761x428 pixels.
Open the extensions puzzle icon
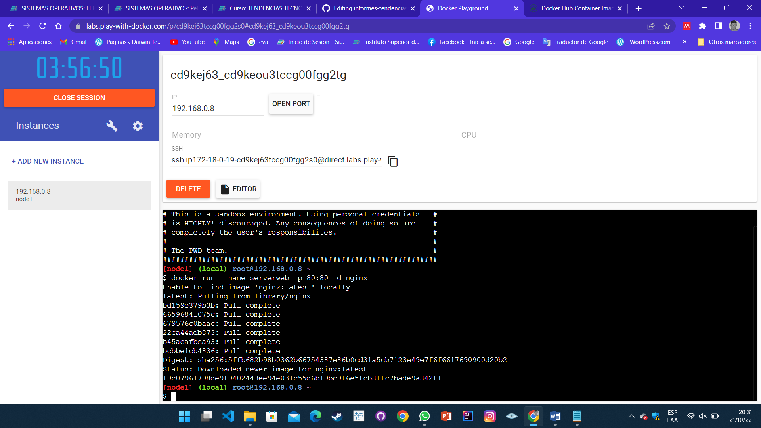tap(703, 26)
